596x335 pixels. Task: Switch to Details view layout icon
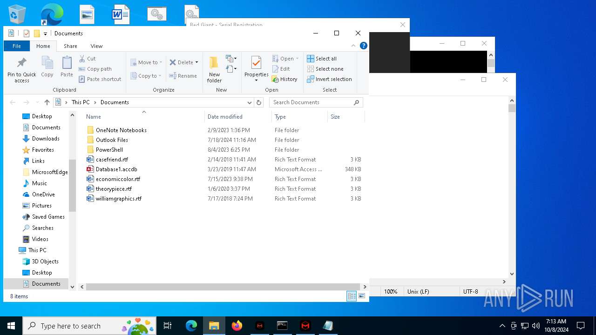352,296
